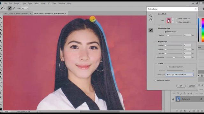The image size is (204, 114).
Task: Click the Background layer's lock icon
Action: [201, 99]
